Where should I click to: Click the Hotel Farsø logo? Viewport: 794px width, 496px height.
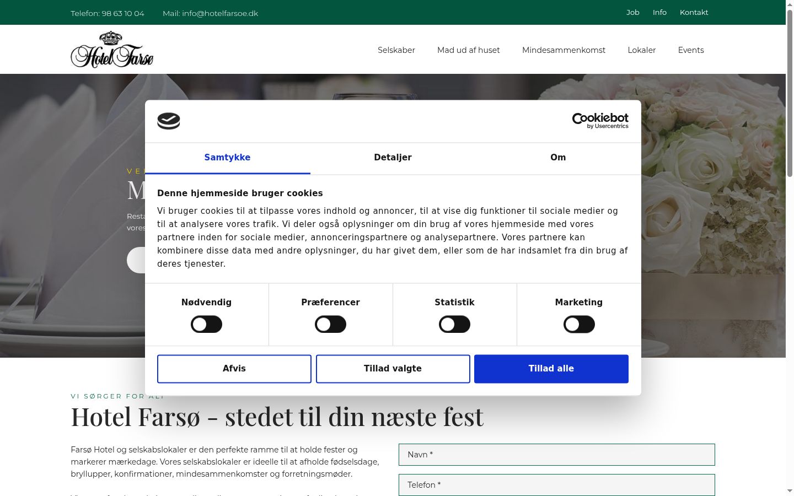click(112, 50)
